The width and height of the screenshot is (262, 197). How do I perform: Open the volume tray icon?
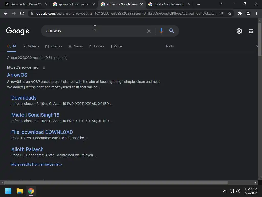coord(238,191)
